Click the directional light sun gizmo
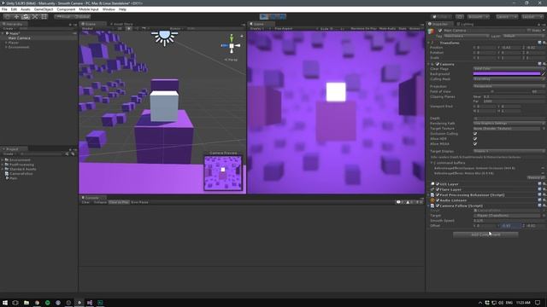547x307 pixels. (x=164, y=37)
